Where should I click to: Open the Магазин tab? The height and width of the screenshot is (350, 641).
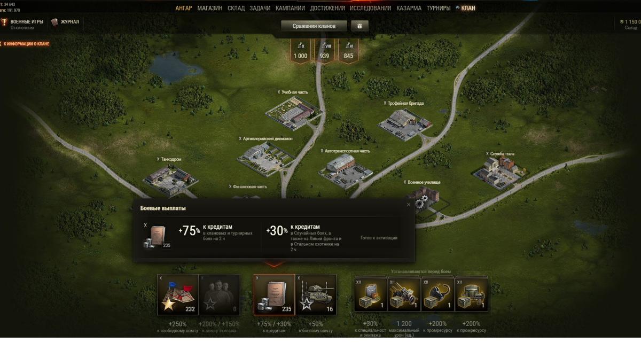(209, 8)
